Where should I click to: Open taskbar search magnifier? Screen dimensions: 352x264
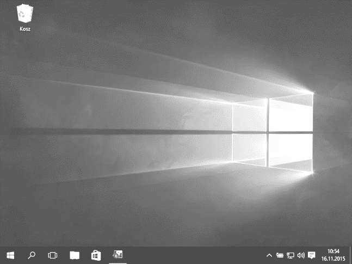pos(32,255)
